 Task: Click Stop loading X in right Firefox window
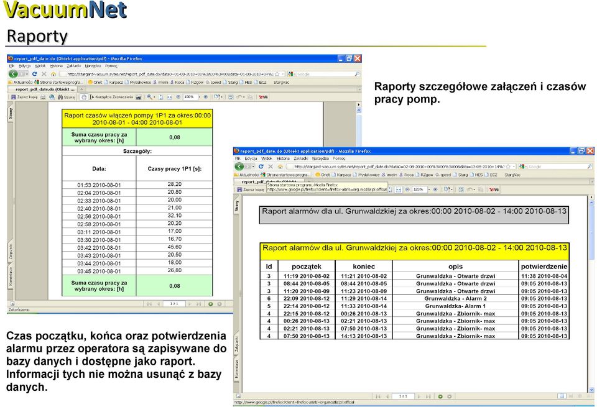[271, 167]
